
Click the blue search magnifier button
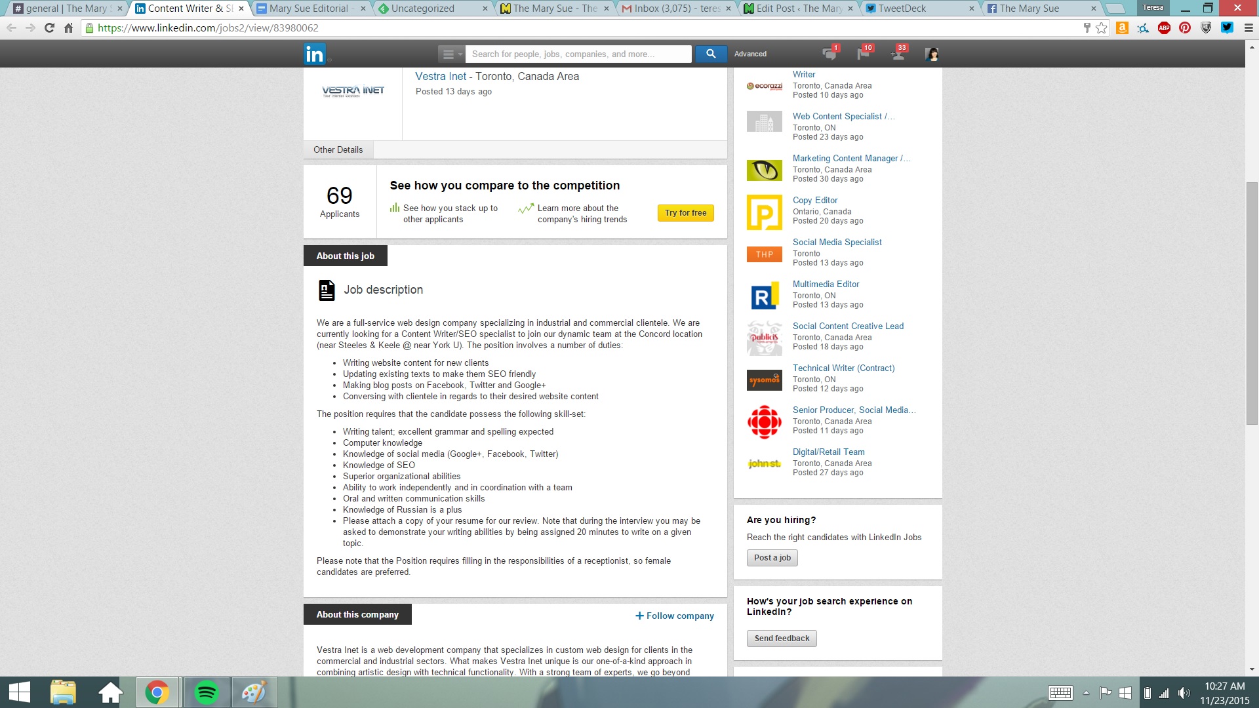[x=711, y=54]
